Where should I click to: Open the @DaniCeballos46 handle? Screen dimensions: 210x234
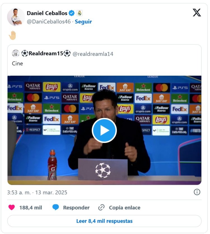click(x=49, y=22)
